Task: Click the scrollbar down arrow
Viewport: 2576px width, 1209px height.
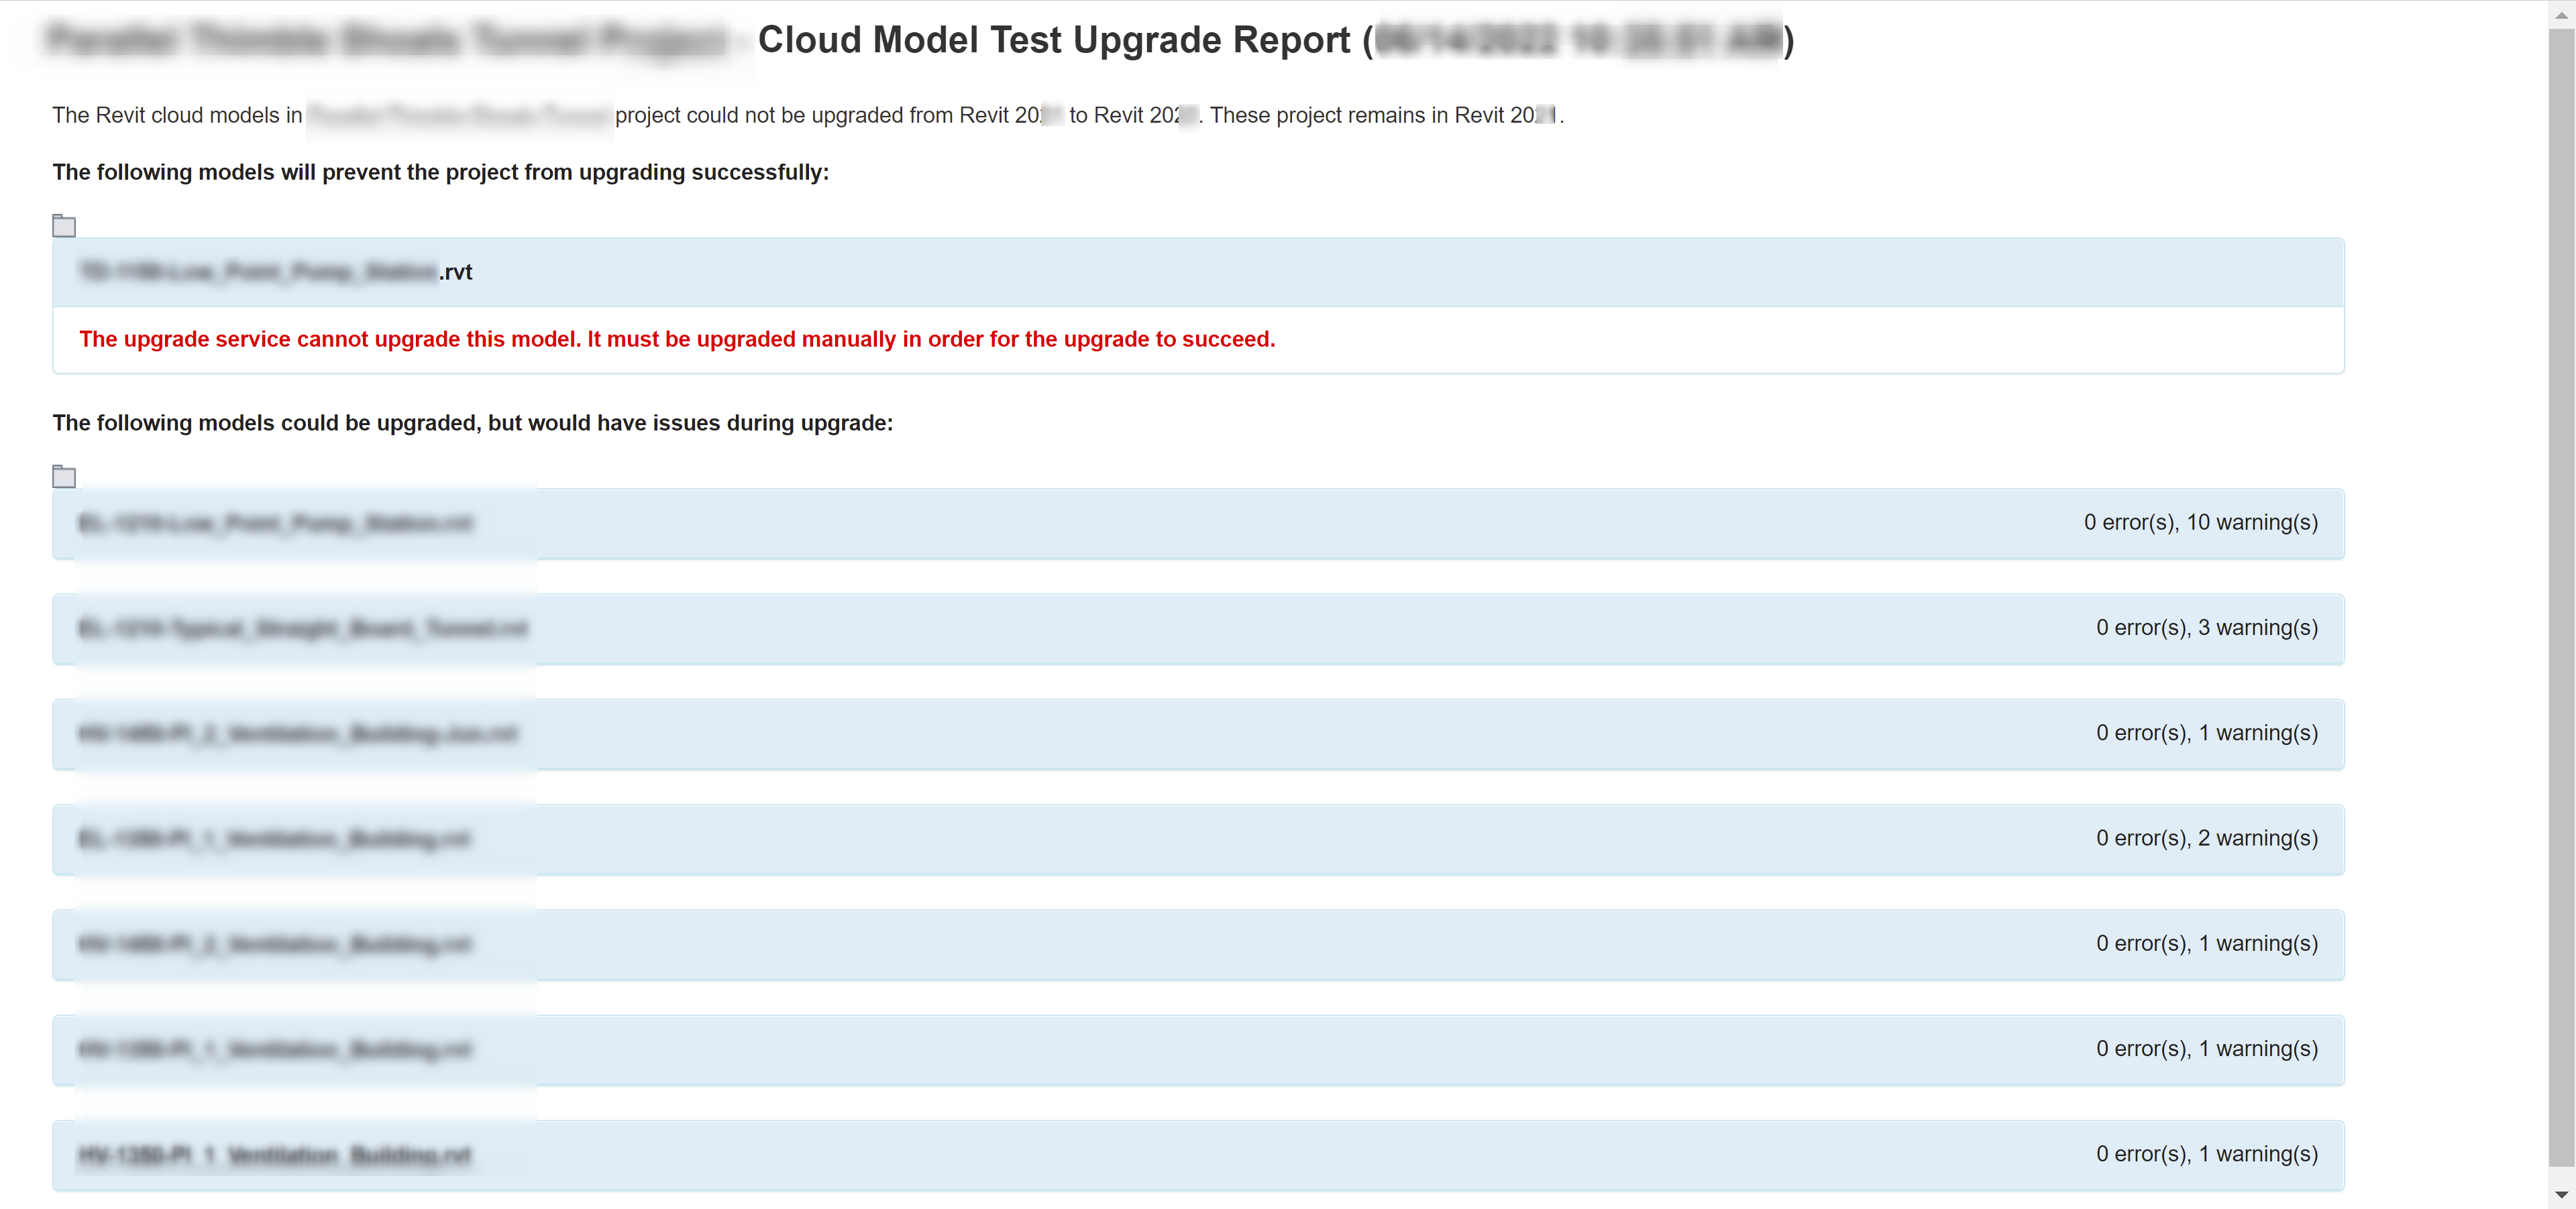Action: point(2561,1195)
